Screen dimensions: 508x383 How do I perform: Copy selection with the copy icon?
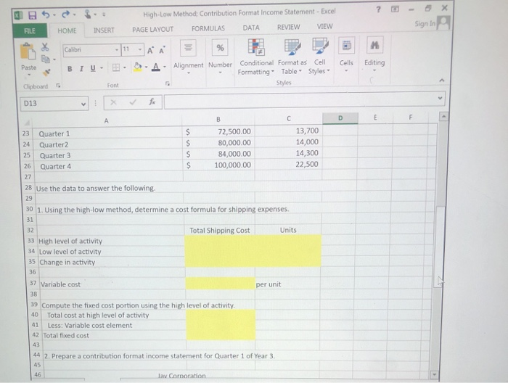pyautogui.click(x=45, y=59)
